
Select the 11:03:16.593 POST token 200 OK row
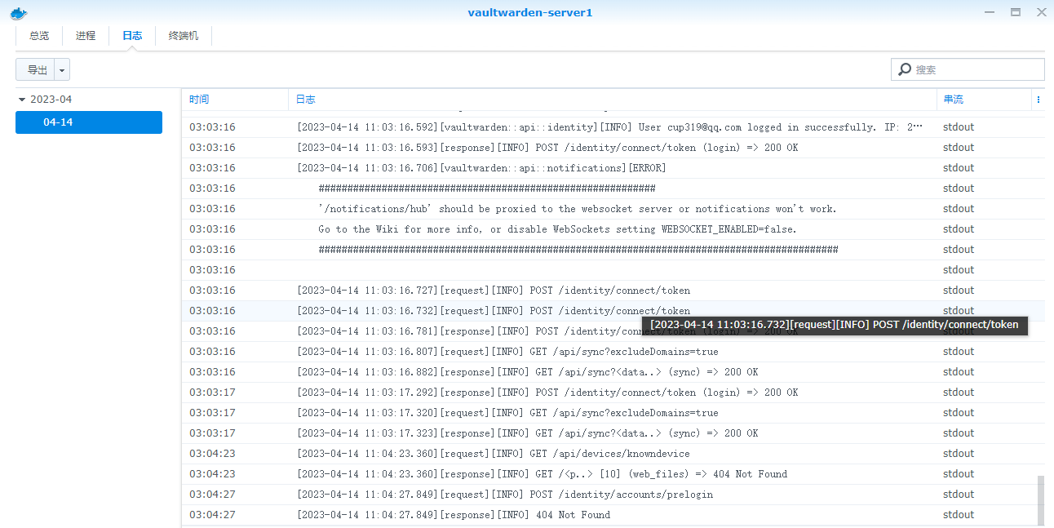tap(613, 148)
